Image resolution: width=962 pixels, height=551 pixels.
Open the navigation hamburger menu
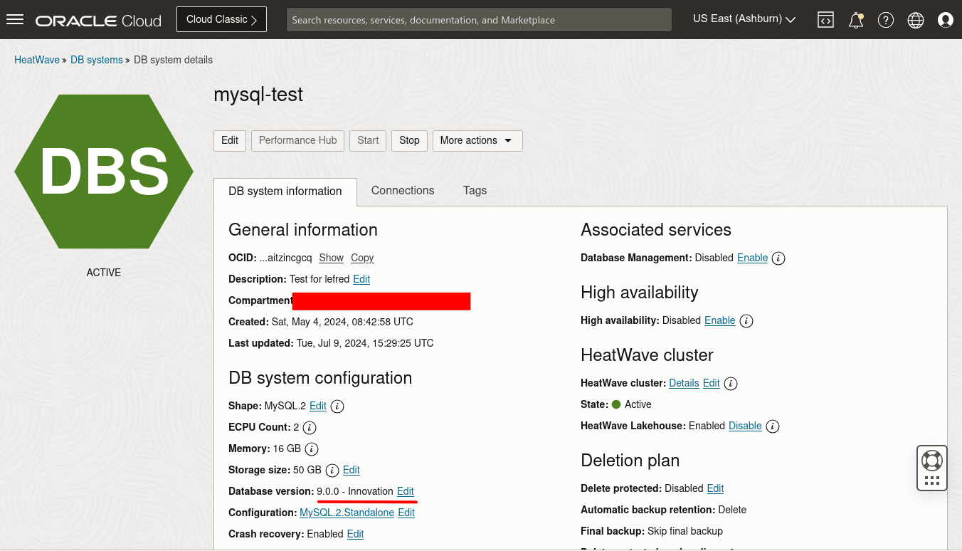click(x=14, y=19)
